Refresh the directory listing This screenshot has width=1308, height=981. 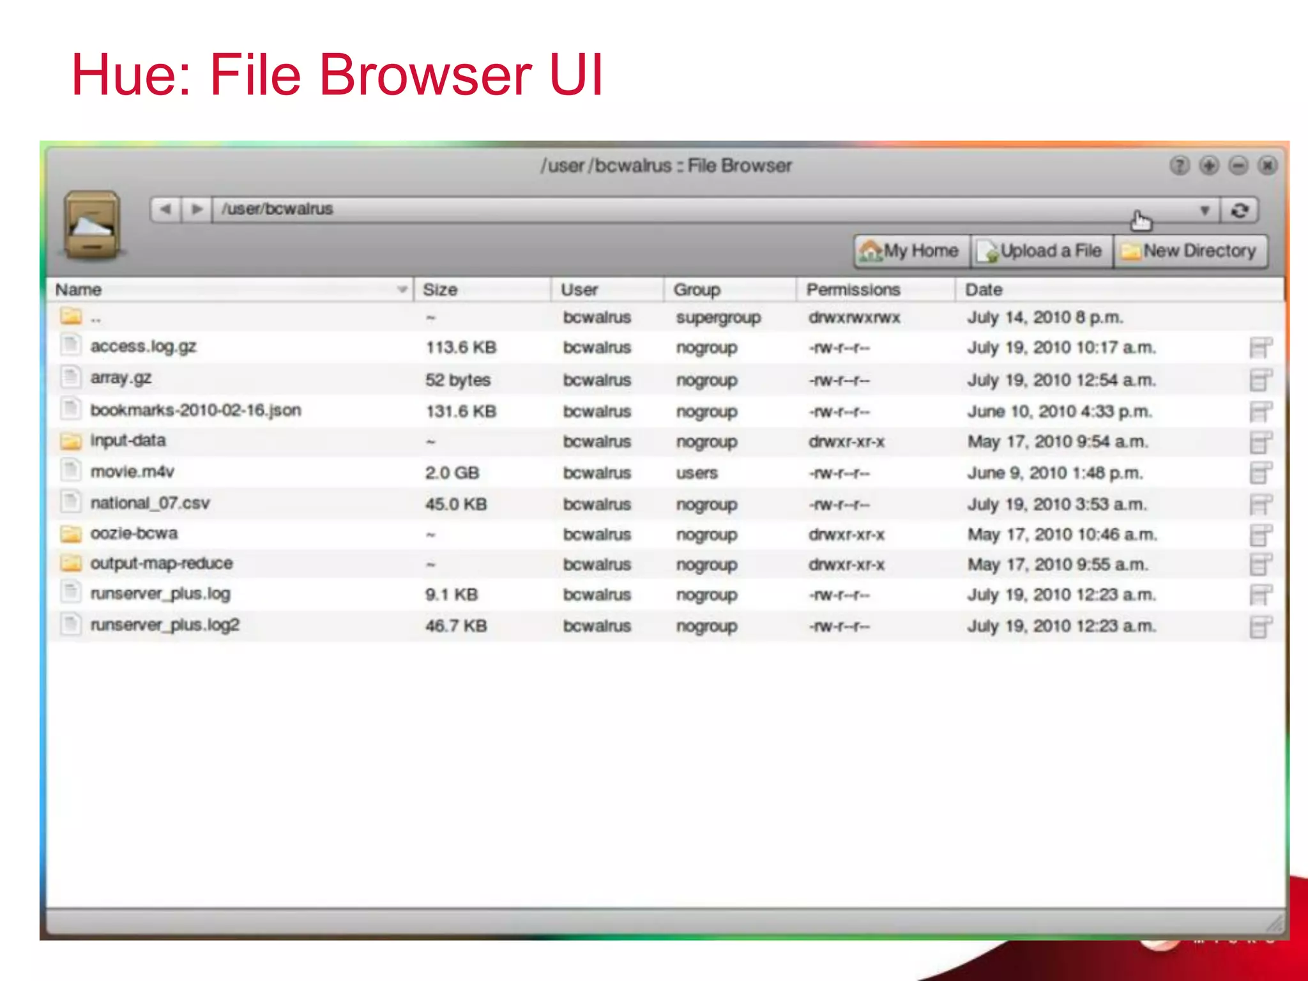coord(1240,210)
